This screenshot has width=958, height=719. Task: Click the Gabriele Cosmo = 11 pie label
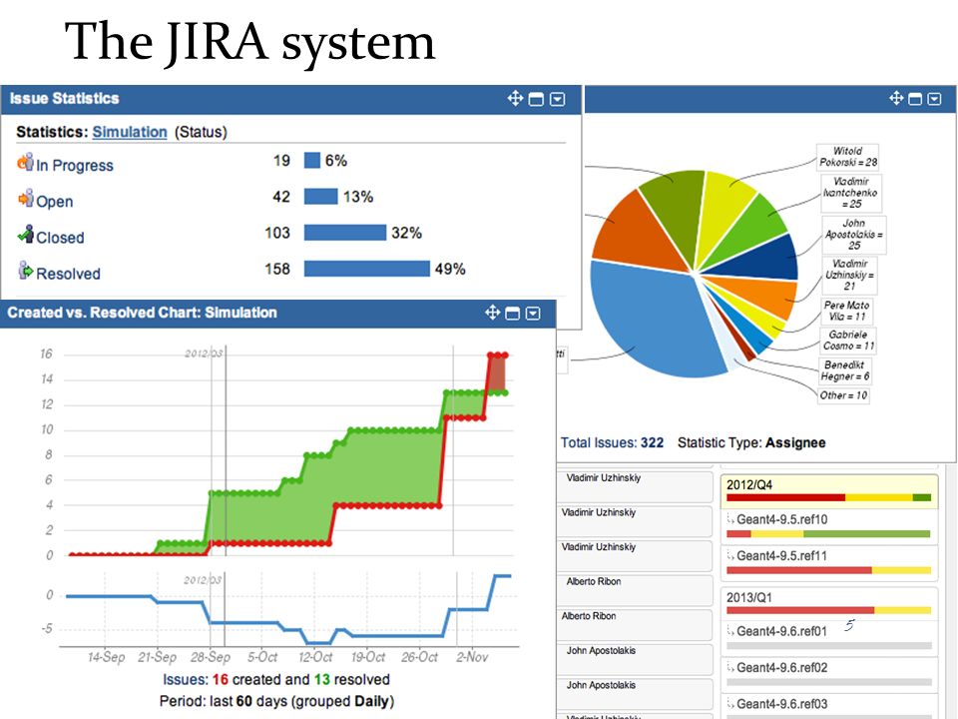click(x=848, y=340)
